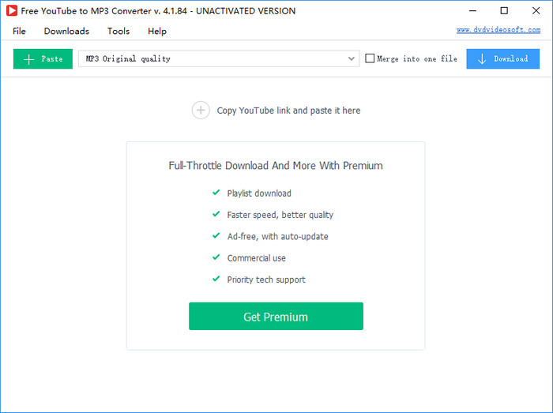553x413 pixels.
Task: Open the Downloads menu
Action: pos(66,31)
